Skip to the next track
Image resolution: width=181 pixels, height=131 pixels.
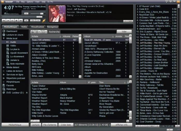[x=21, y=21]
